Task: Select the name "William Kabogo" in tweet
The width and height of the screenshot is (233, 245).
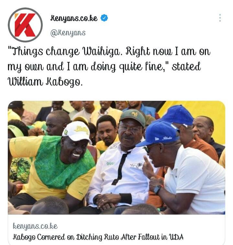Action: [45, 82]
